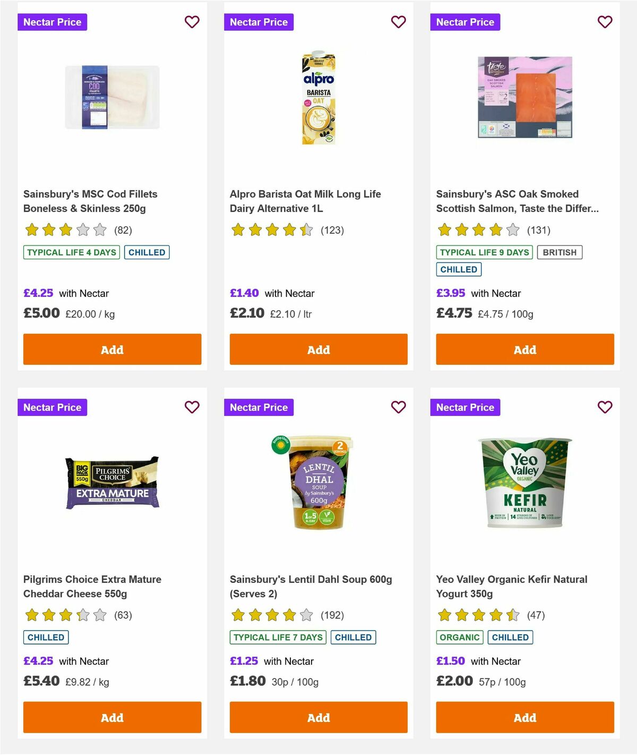Favourite the ASC Oak Smoked Scottish Salmon

tap(605, 22)
